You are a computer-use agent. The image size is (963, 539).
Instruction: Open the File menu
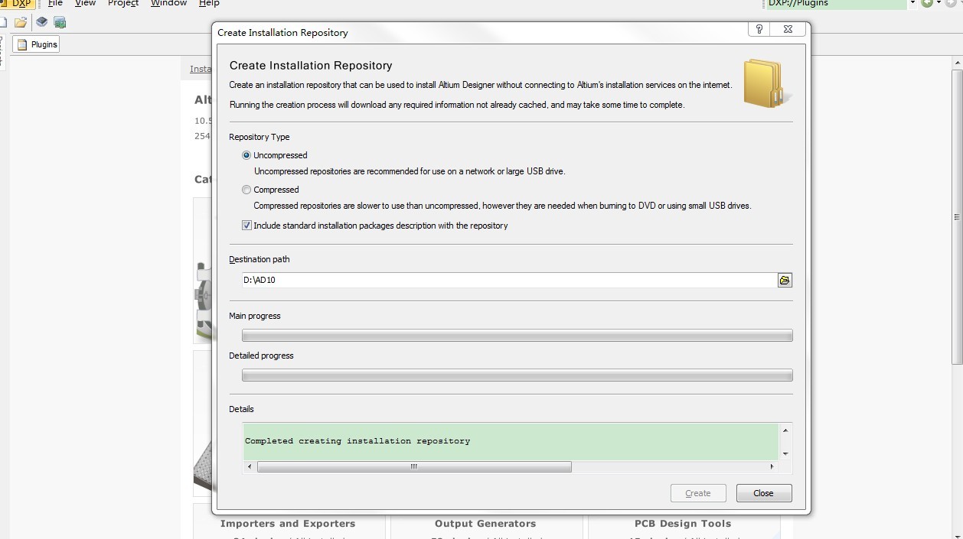[55, 3]
